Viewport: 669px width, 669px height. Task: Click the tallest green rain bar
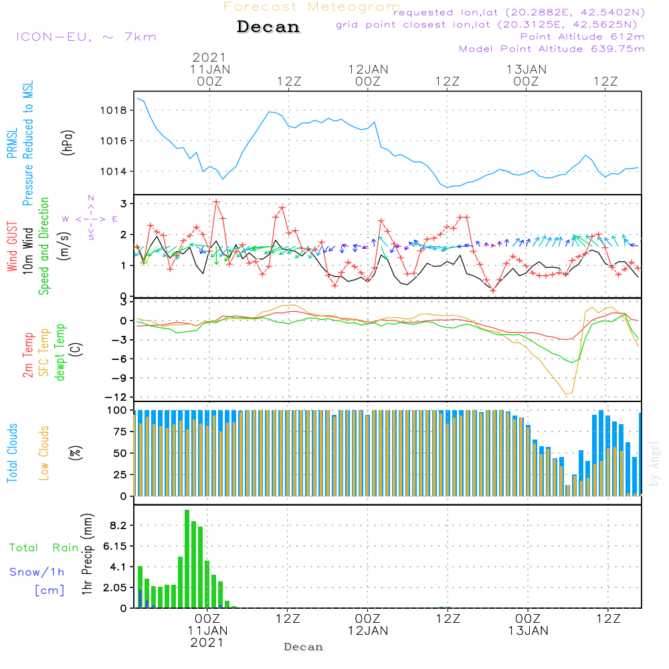(x=187, y=559)
